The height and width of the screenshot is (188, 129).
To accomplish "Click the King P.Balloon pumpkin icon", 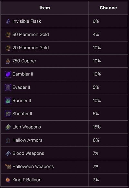I will [8, 180].
